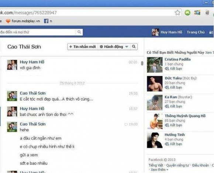Click the Tin nhắn mới button
This screenshot has height=173, width=214.
[83, 47]
